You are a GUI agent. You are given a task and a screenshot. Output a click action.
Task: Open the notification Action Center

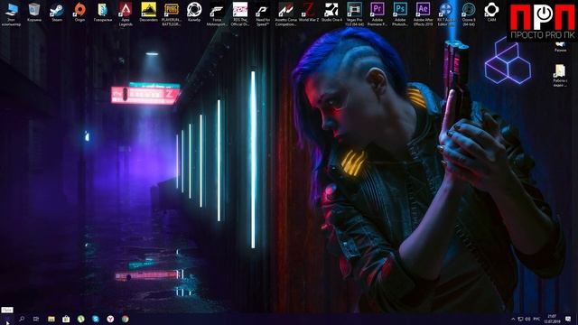point(568,319)
